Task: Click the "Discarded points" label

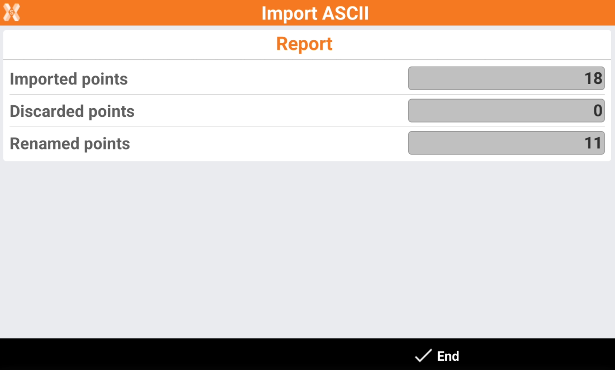Action: click(72, 112)
